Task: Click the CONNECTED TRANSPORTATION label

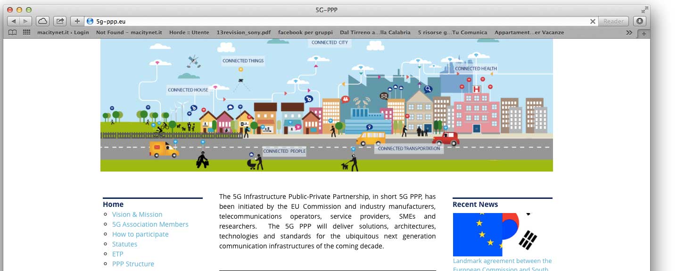Action: click(x=409, y=148)
